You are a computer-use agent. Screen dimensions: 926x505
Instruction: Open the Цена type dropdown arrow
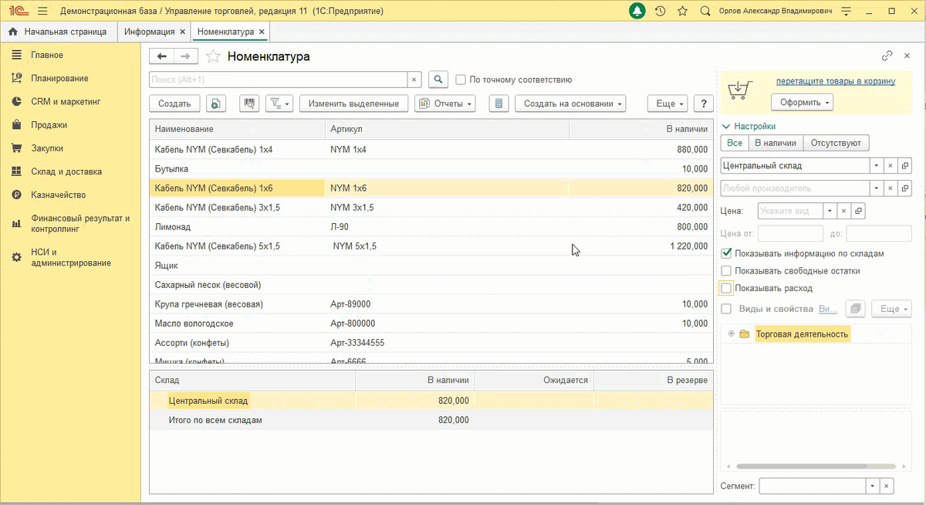(x=830, y=211)
